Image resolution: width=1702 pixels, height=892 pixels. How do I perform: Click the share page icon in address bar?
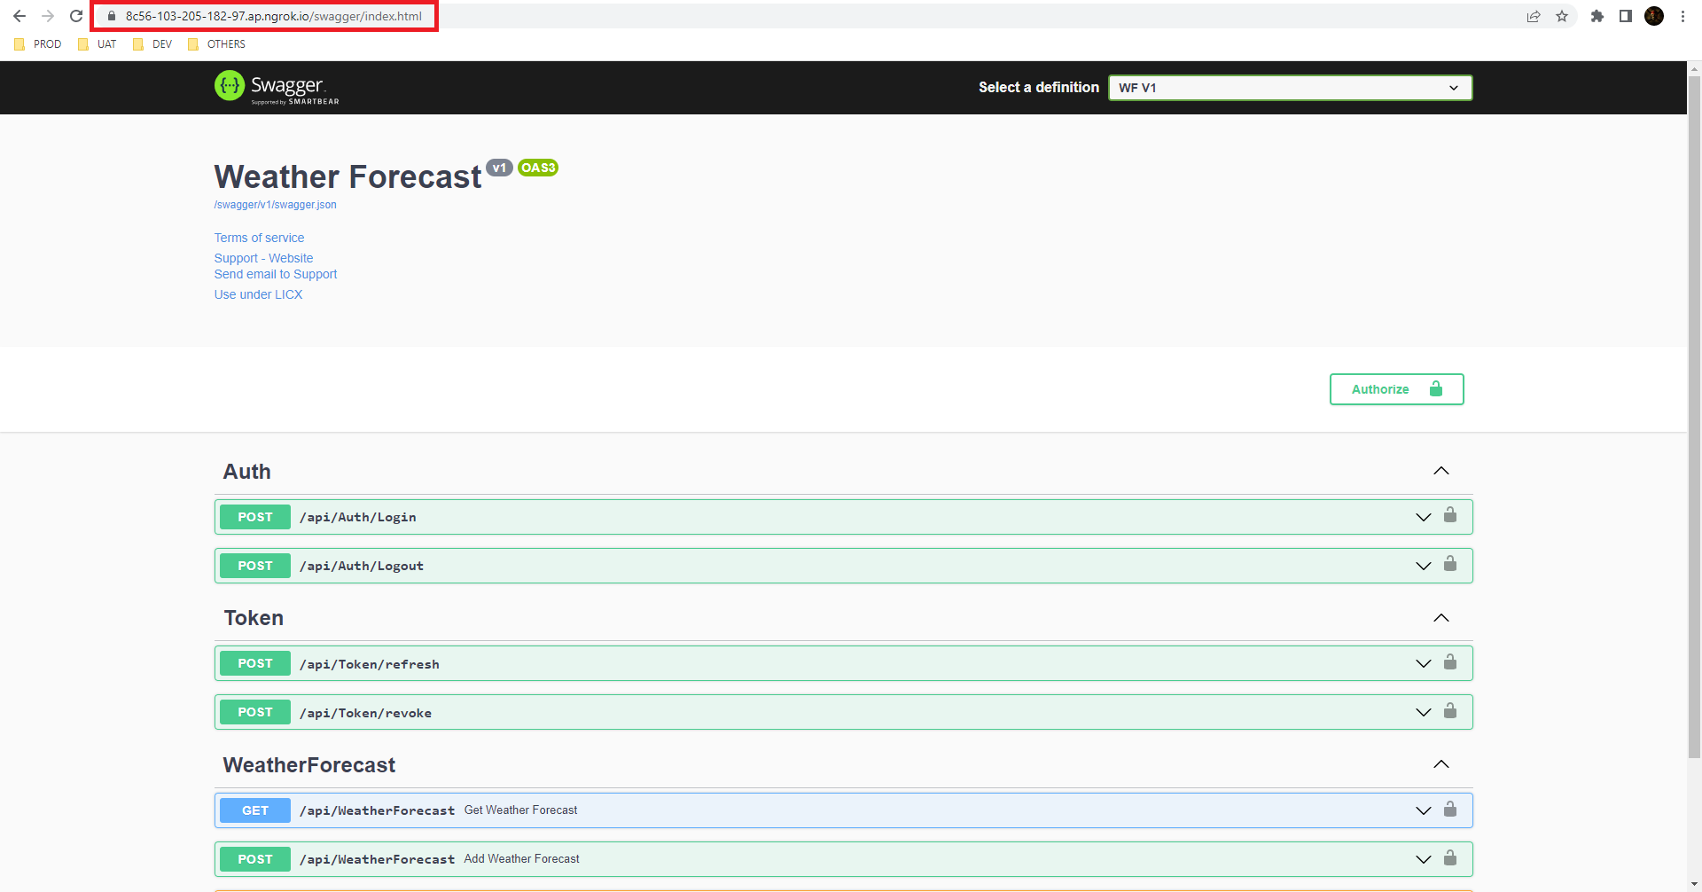[x=1534, y=16]
